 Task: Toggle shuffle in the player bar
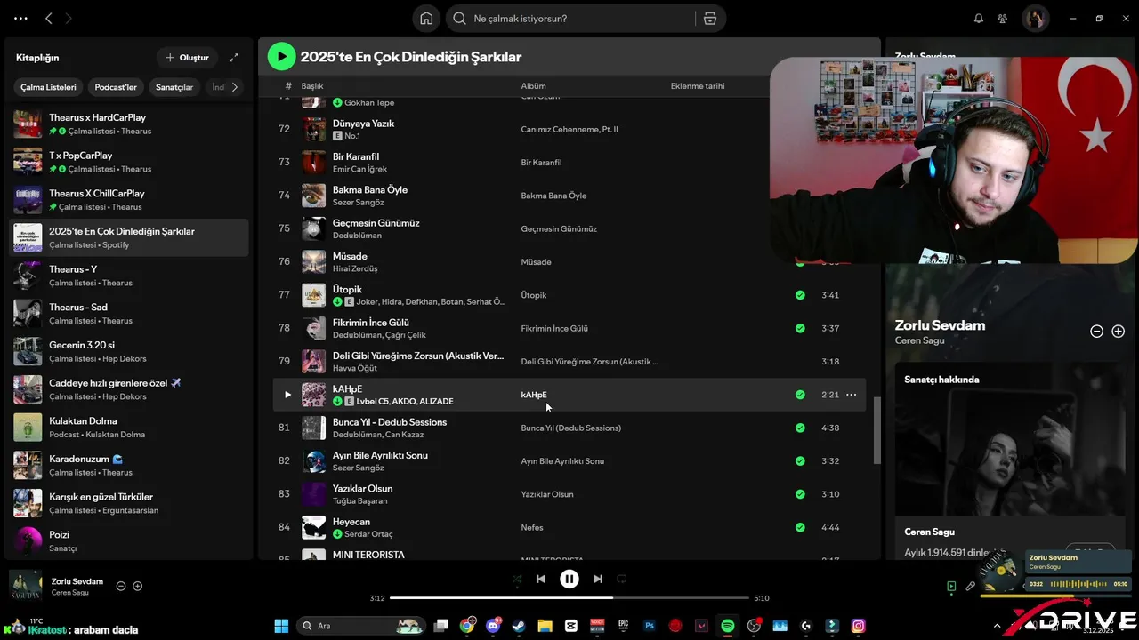(x=517, y=579)
